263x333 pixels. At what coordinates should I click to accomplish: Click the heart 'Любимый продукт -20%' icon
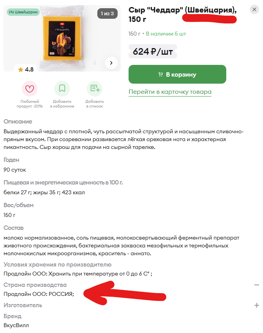tap(30, 89)
